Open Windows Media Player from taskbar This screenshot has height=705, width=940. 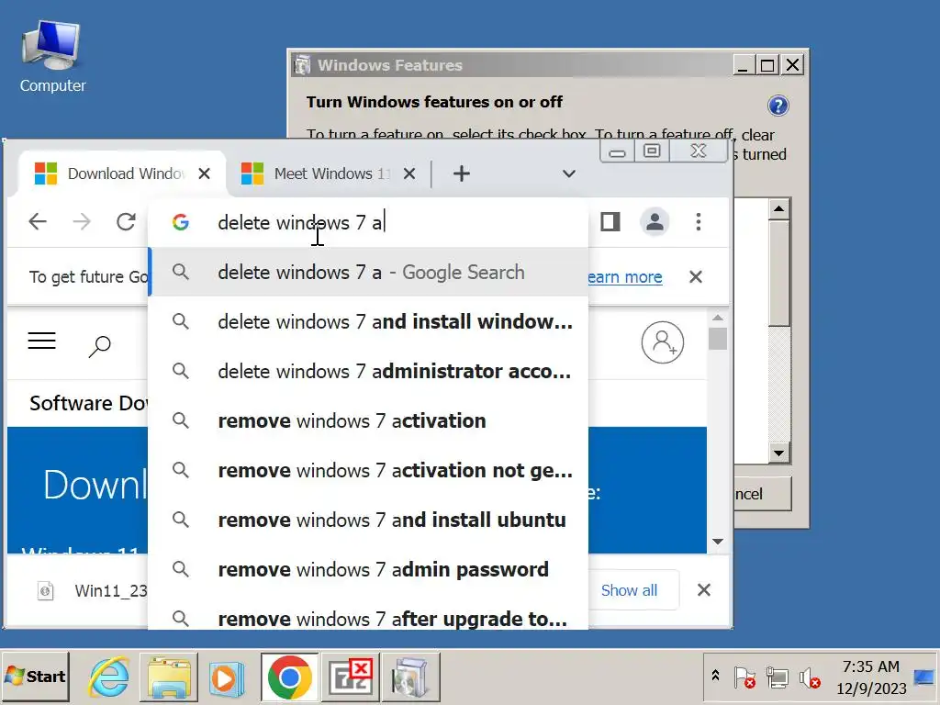[x=226, y=678]
